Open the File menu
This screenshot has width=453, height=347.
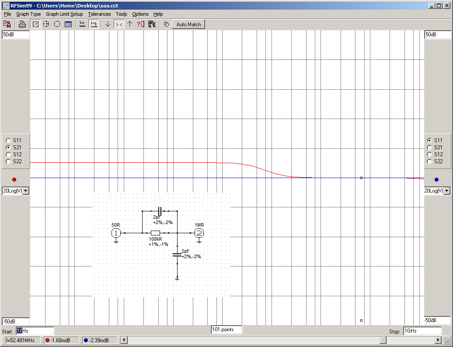click(7, 14)
